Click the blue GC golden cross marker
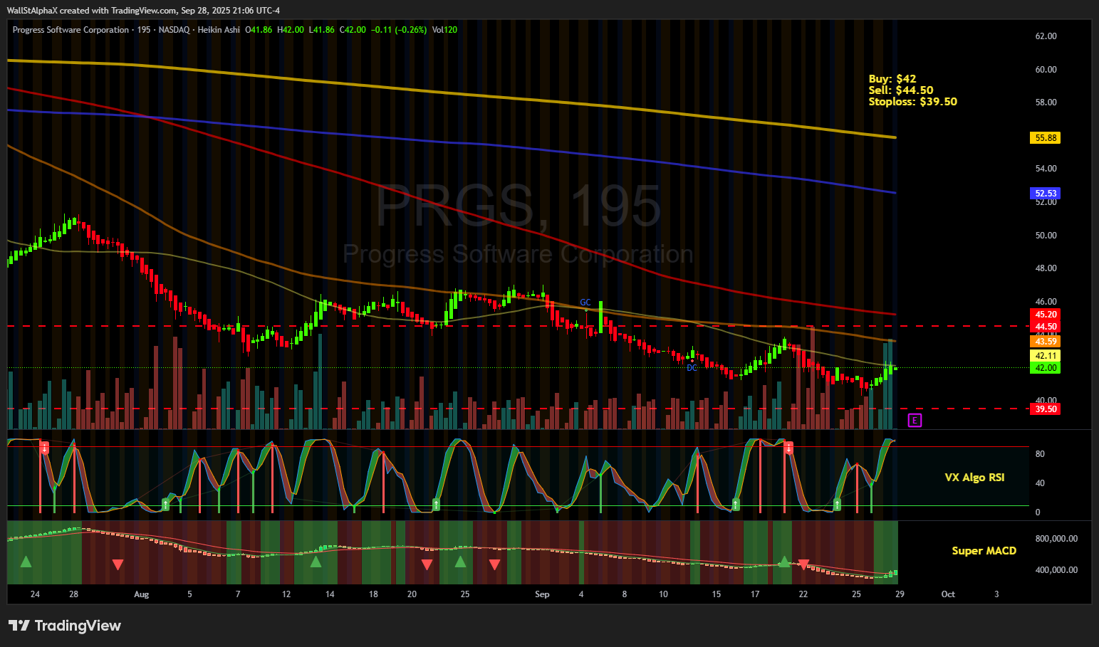The height and width of the screenshot is (647, 1099). point(585,303)
